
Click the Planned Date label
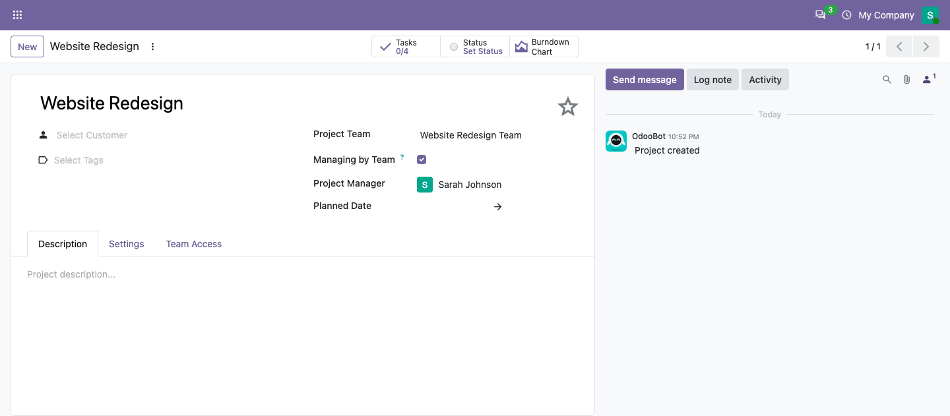[x=342, y=206]
